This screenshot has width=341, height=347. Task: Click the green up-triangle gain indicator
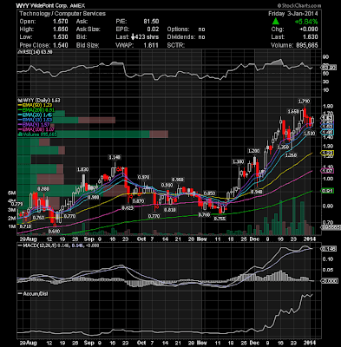[276, 22]
